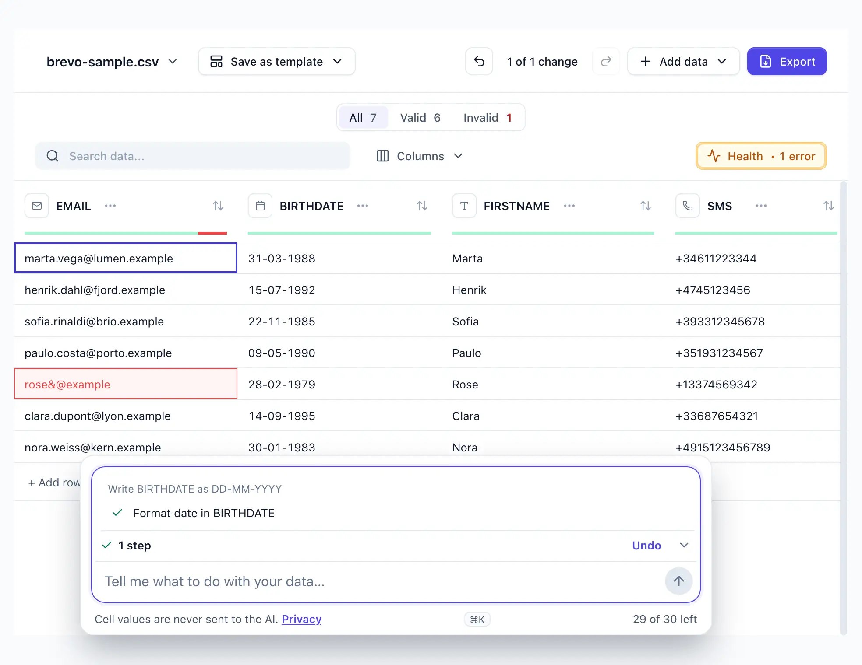
Task: Click the BIRTHDATE calendar type icon
Action: 260,206
